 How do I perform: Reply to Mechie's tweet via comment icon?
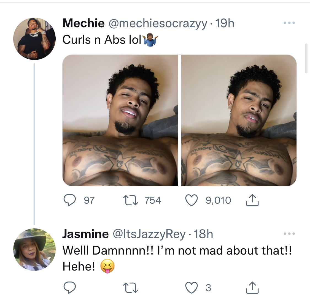click(69, 200)
